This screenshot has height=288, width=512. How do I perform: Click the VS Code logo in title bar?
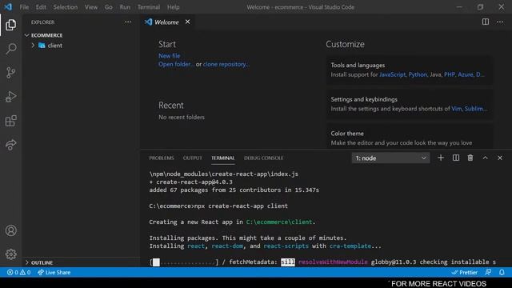pyautogui.click(x=8, y=7)
